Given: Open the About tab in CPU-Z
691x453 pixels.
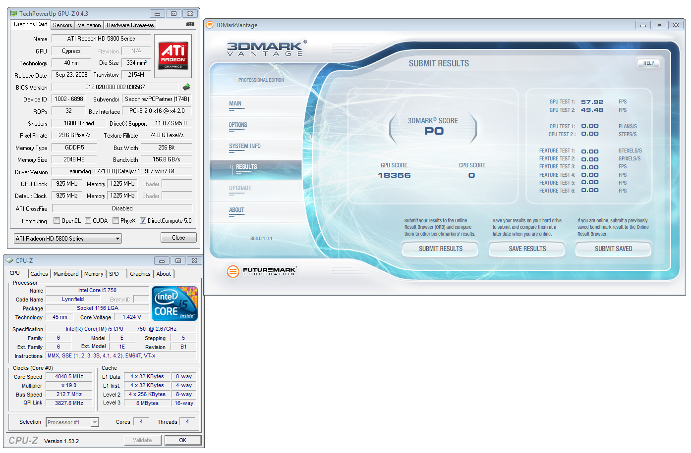Looking at the screenshot, I should click(x=164, y=274).
